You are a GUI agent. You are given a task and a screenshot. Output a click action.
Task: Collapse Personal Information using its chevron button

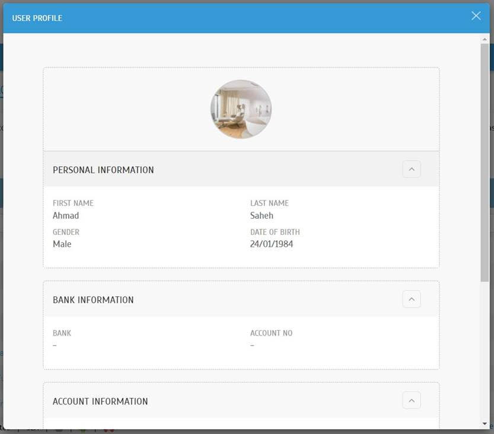[411, 169]
